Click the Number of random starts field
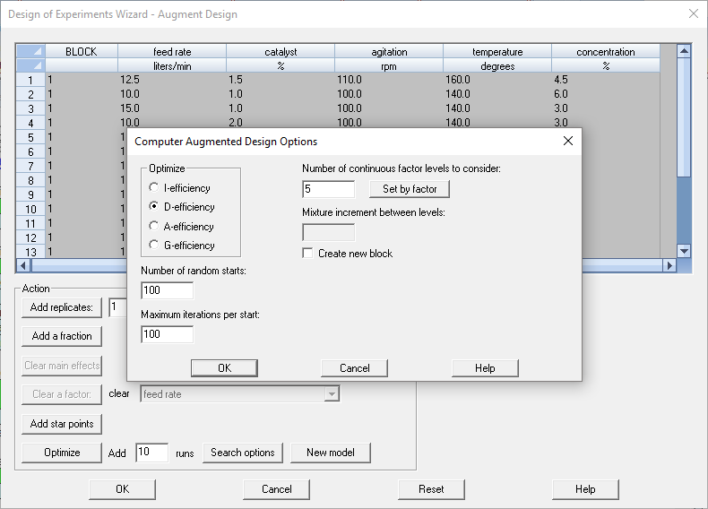708x509 pixels. click(168, 290)
